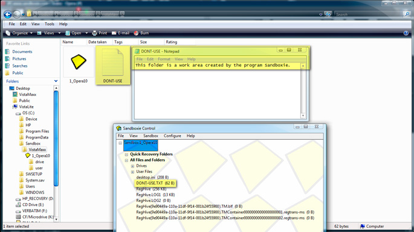The height and width of the screenshot is (232, 414).
Task: Open the Notepad Format menu
Action: click(164, 59)
